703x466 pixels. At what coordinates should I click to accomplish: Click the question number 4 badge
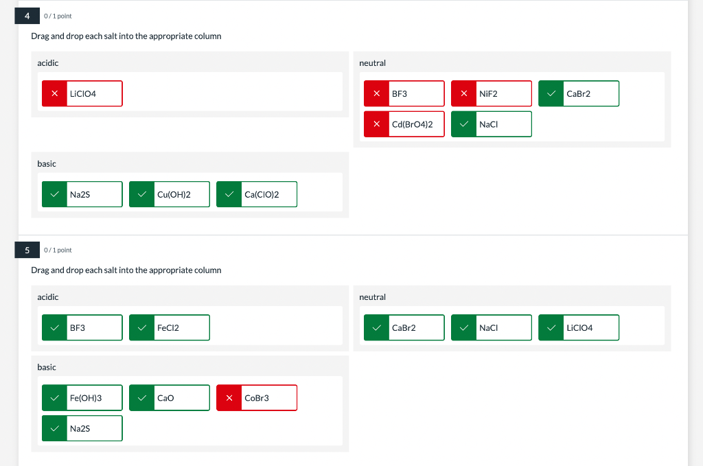[x=27, y=16]
